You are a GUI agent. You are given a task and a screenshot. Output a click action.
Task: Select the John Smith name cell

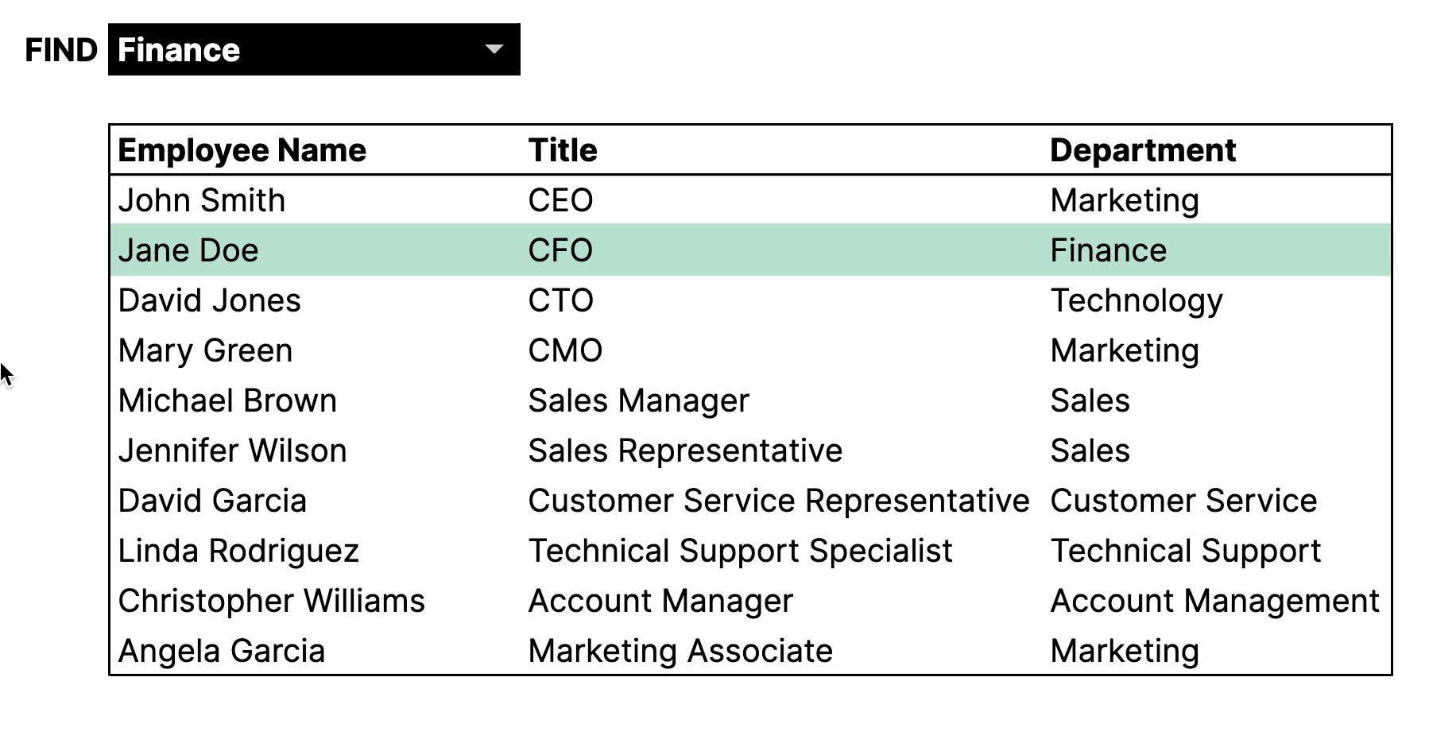point(202,200)
